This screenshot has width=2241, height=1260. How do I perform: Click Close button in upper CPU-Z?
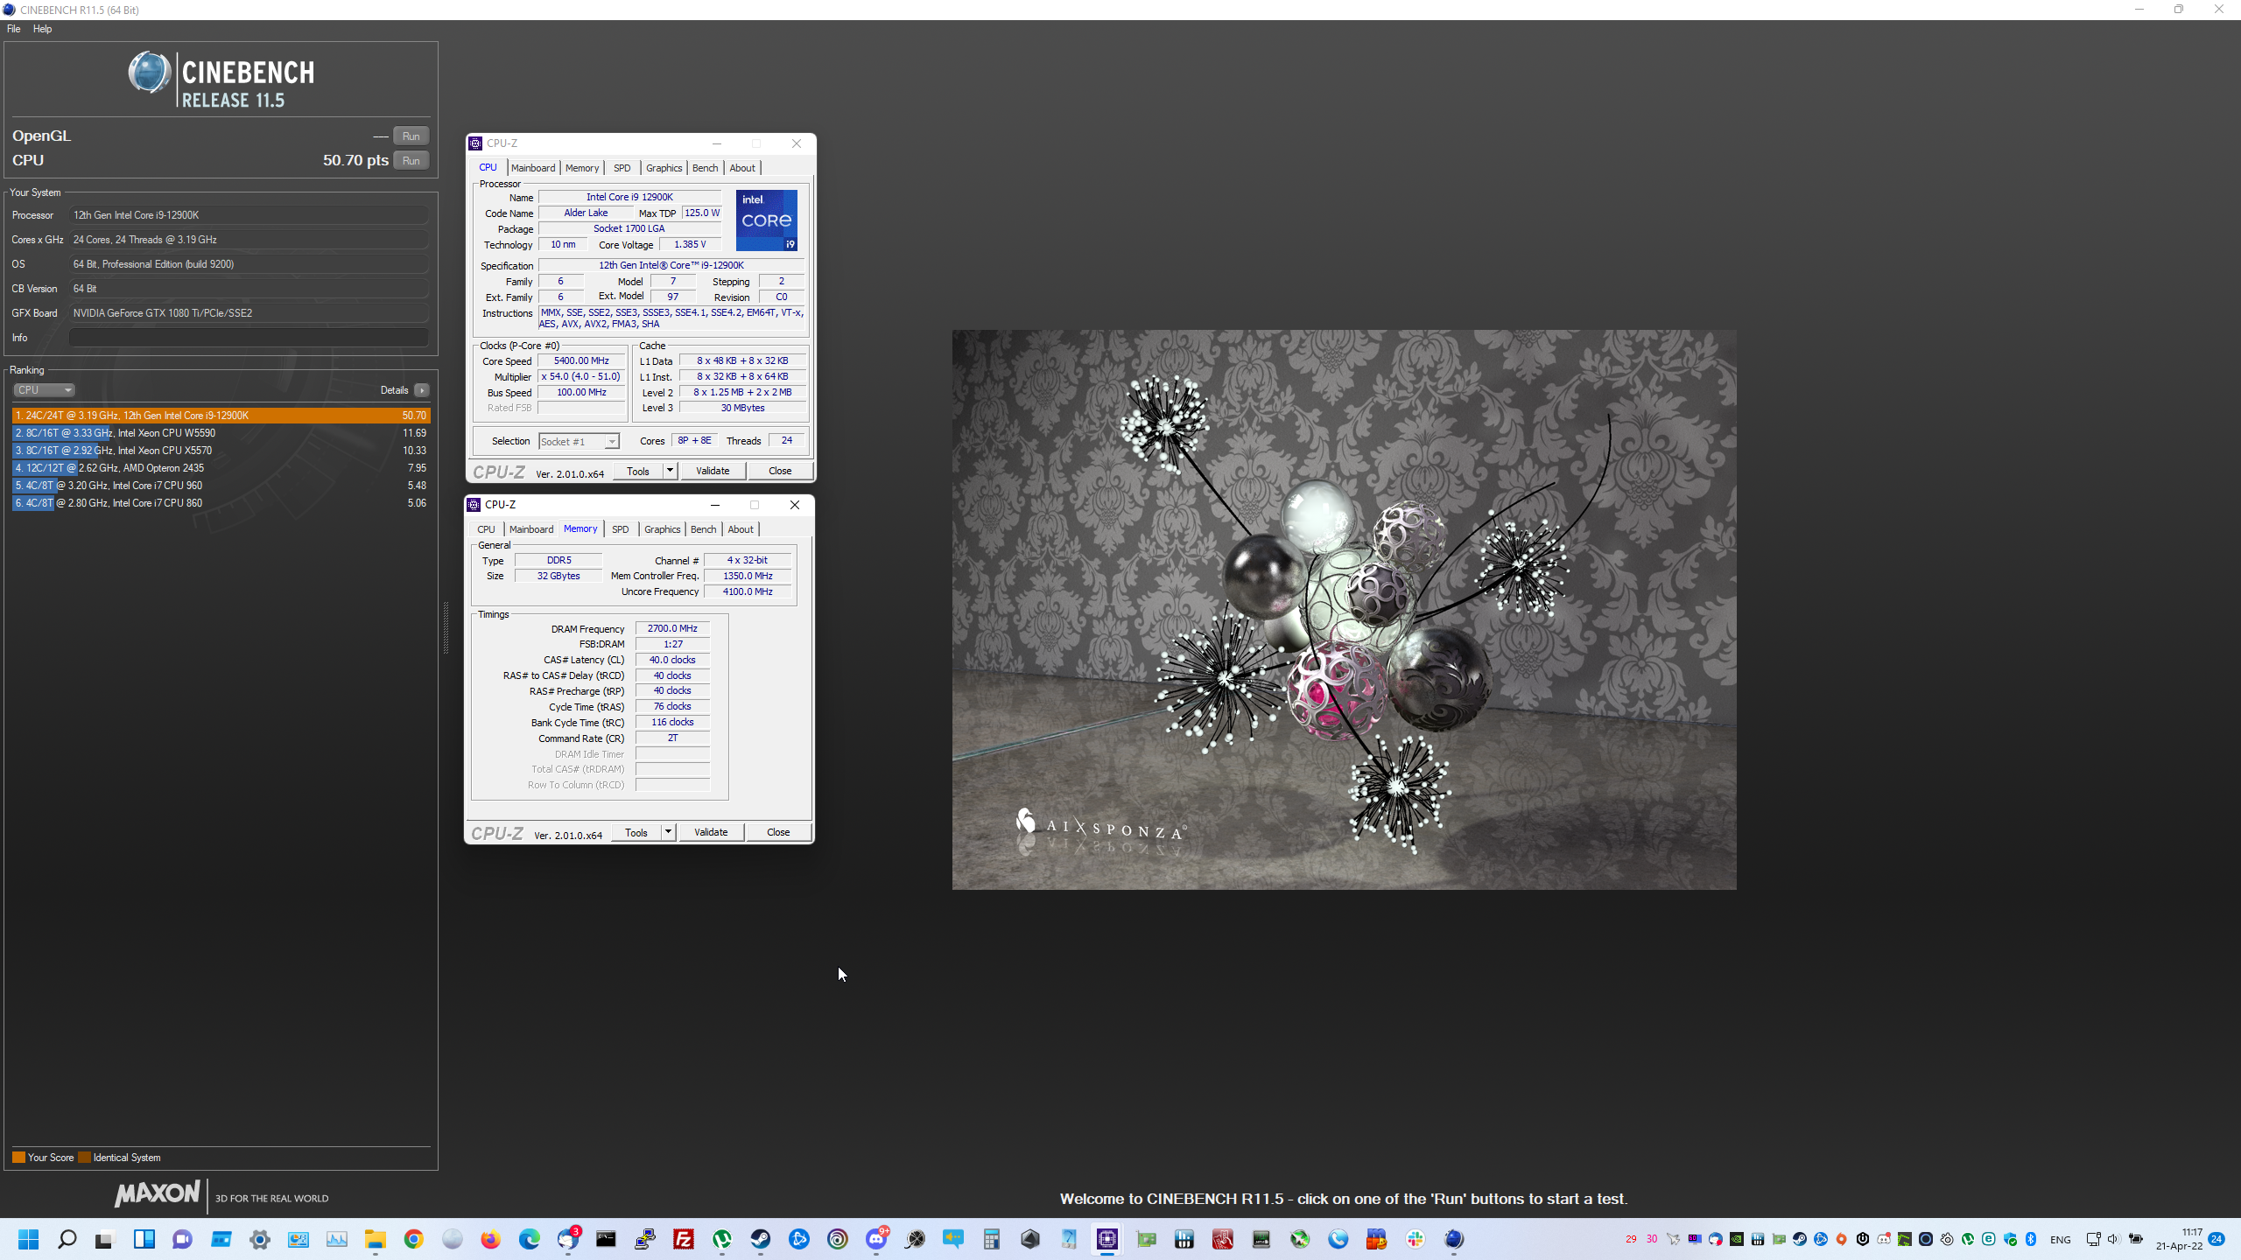(x=780, y=472)
